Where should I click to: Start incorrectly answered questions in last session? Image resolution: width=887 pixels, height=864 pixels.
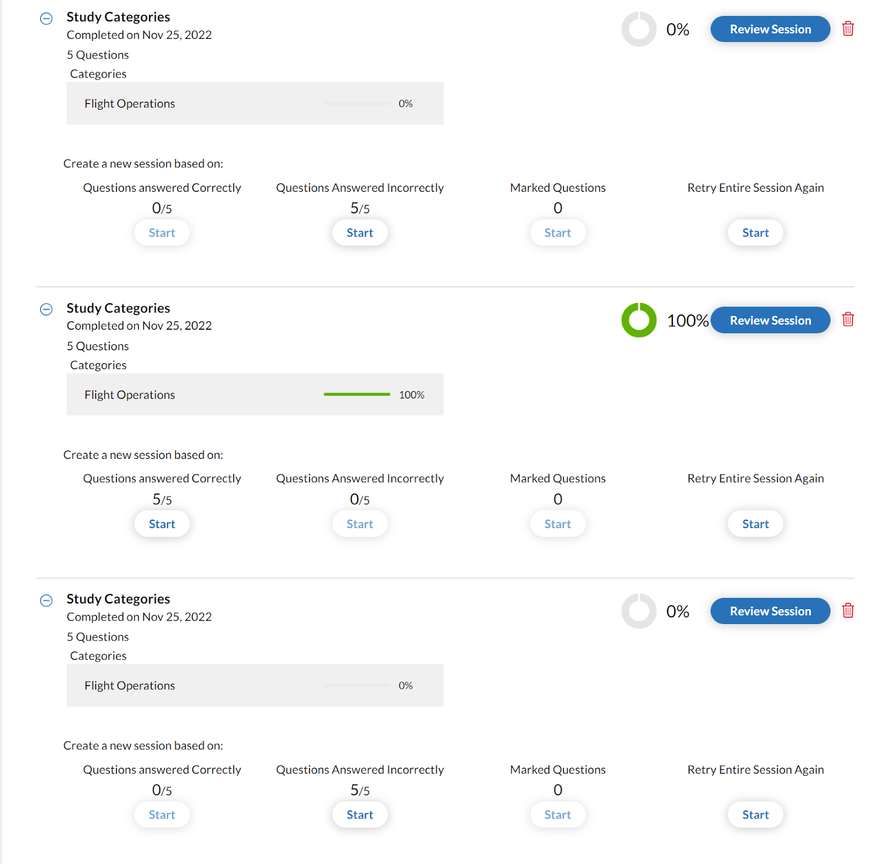(x=360, y=815)
